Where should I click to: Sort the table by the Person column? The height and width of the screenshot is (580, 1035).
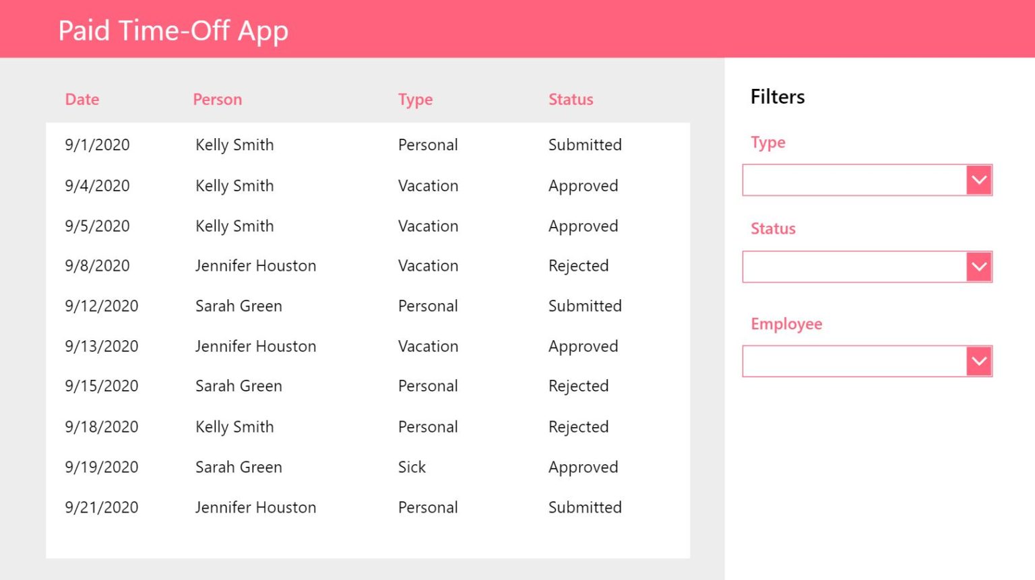coord(217,99)
